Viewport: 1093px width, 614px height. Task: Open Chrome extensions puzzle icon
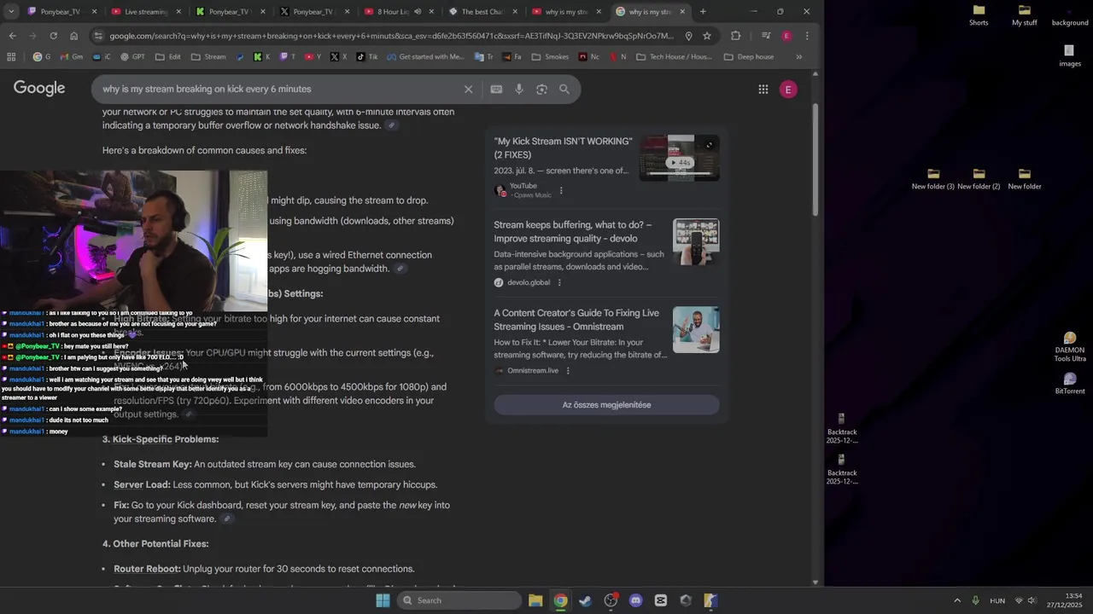736,36
